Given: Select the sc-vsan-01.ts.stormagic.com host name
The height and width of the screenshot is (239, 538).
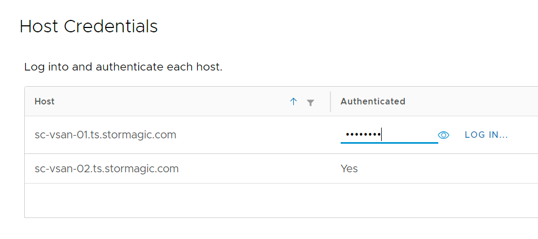Looking at the screenshot, I should [x=105, y=135].
